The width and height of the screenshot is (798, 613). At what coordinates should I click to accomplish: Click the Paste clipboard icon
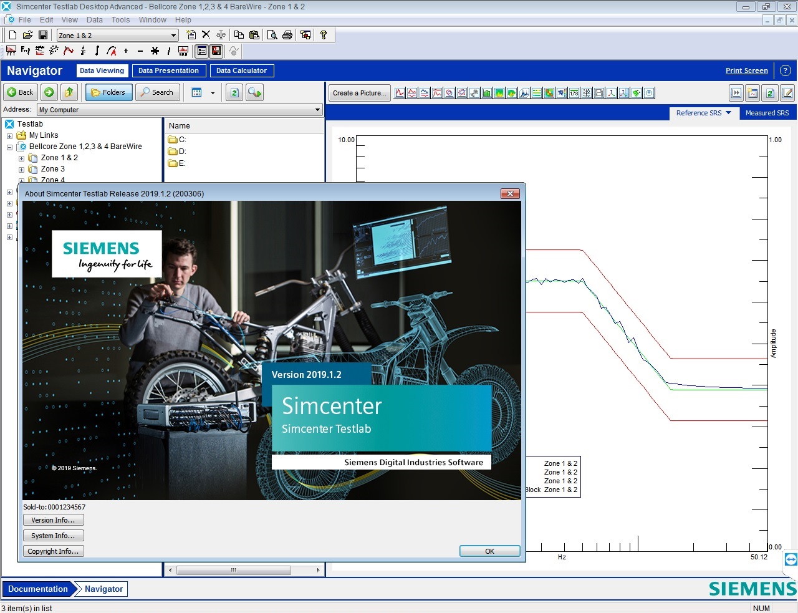click(254, 35)
